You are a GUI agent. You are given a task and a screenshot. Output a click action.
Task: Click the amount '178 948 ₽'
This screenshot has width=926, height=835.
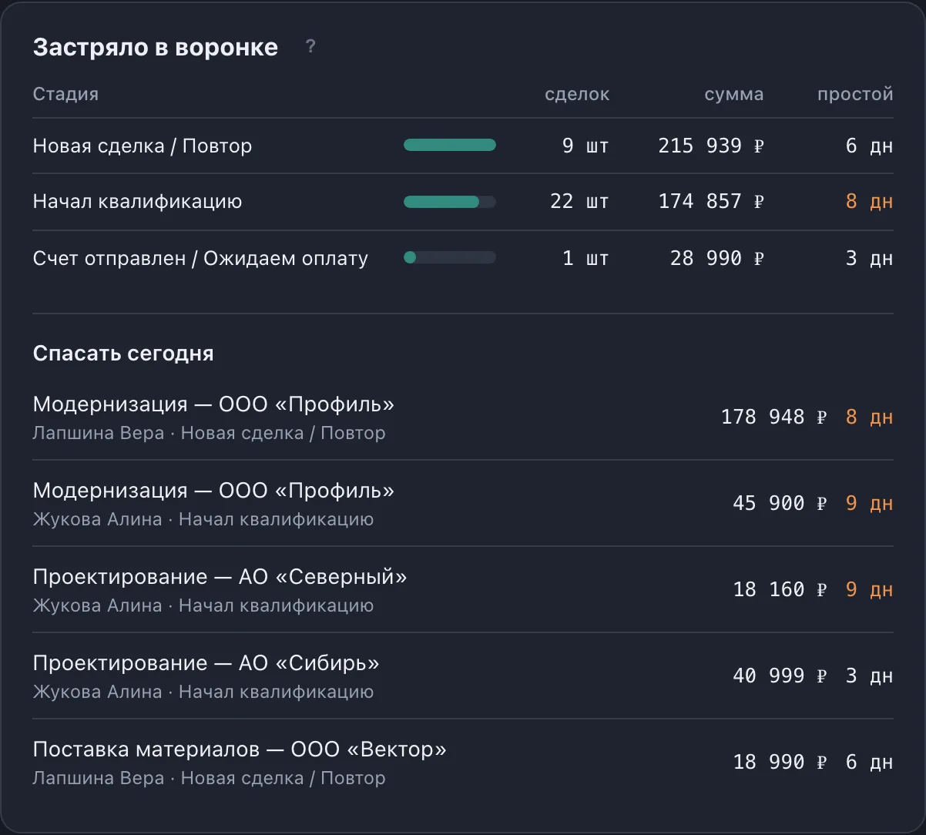(x=774, y=417)
